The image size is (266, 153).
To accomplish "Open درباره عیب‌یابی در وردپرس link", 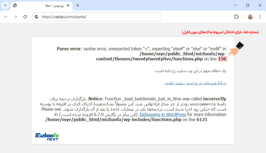I will (195, 83).
